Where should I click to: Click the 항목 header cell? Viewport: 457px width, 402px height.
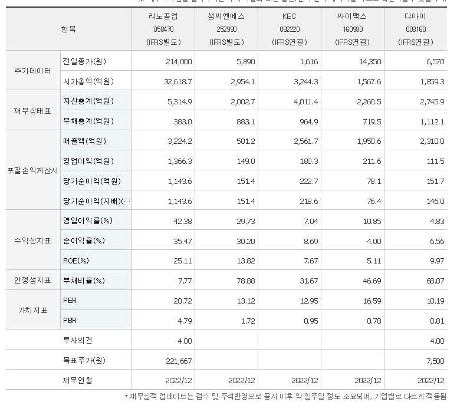click(x=69, y=29)
